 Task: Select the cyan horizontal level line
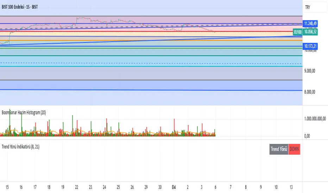pyautogui.click(x=151, y=66)
